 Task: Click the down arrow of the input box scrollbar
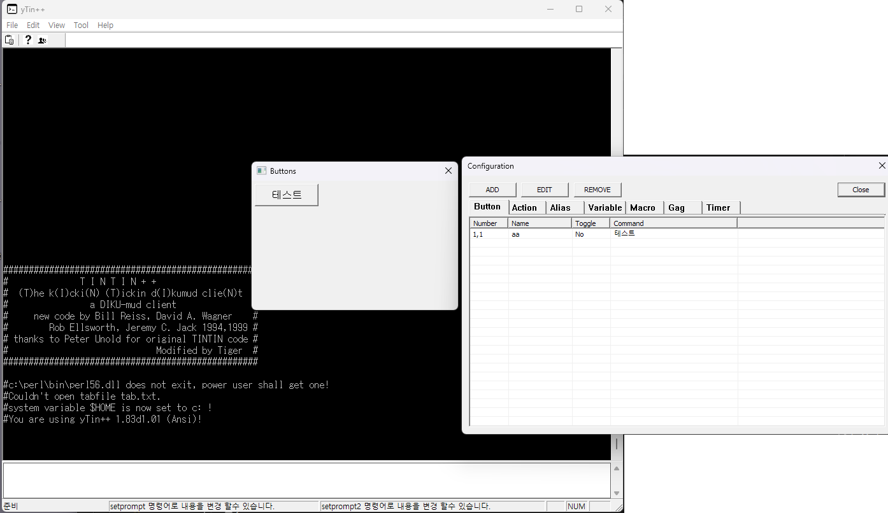click(x=616, y=493)
